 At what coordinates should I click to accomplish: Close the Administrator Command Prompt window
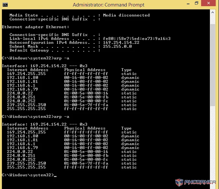(208, 3)
